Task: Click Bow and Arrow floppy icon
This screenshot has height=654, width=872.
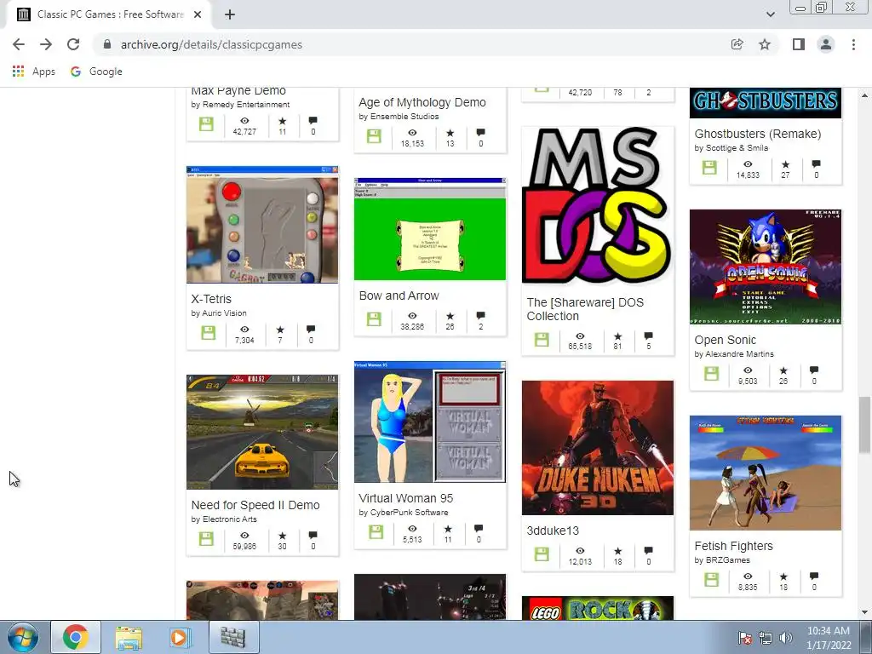Action: (x=374, y=319)
